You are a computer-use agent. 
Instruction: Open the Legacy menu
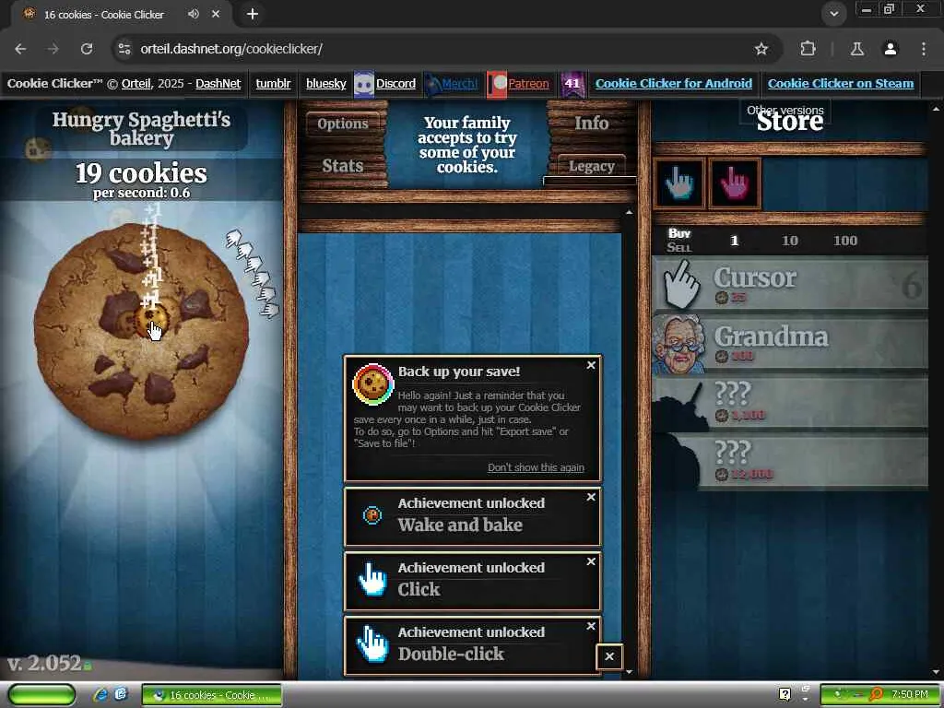coord(591,166)
